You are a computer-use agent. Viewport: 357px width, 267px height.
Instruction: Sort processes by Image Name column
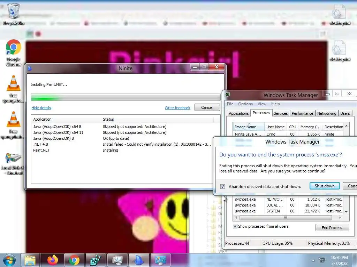(x=248, y=127)
